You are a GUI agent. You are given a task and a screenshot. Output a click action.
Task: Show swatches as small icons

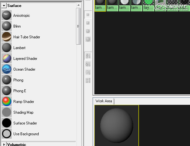click(x=88, y=15)
